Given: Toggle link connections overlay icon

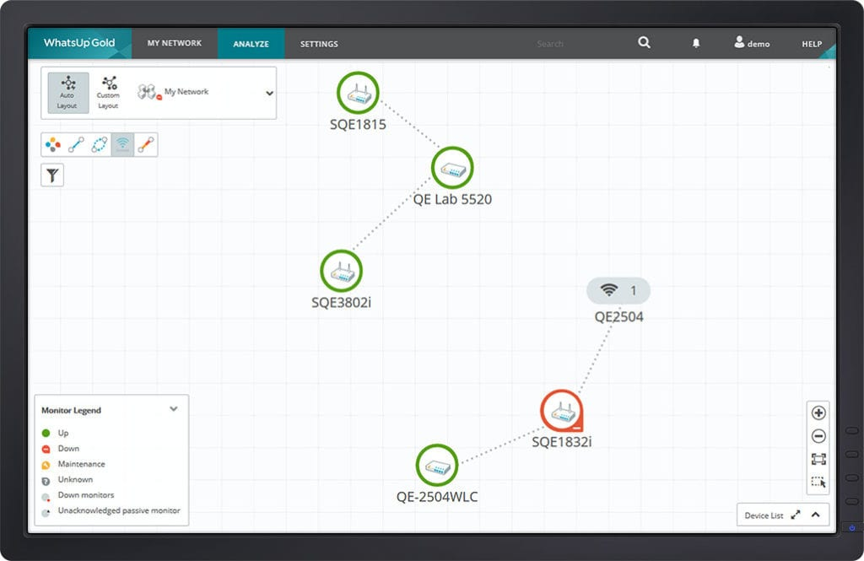Looking at the screenshot, I should click(76, 144).
